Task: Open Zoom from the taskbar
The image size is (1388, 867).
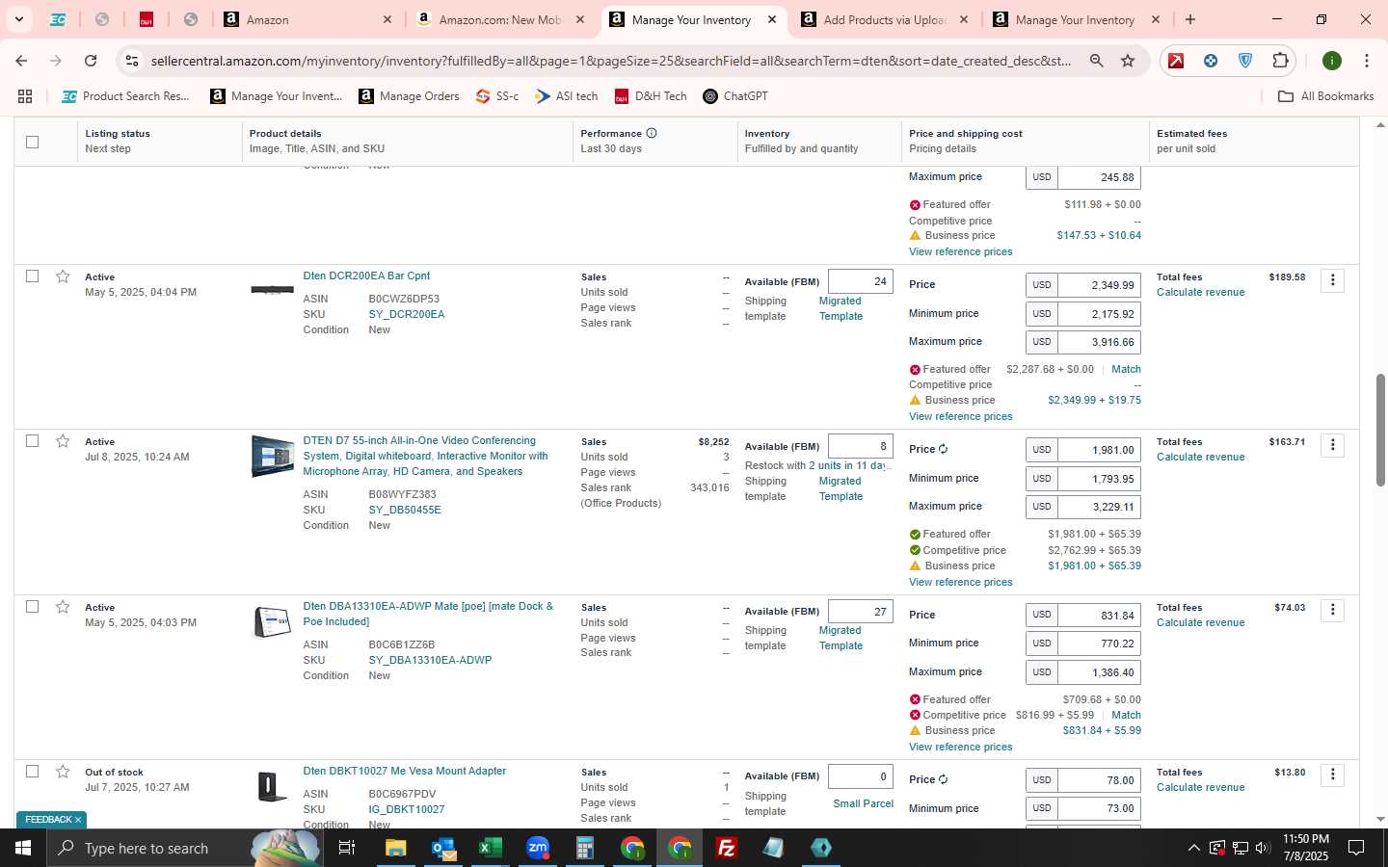Action: pos(538,848)
